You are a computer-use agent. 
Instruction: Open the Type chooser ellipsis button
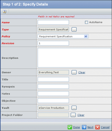(74, 29)
